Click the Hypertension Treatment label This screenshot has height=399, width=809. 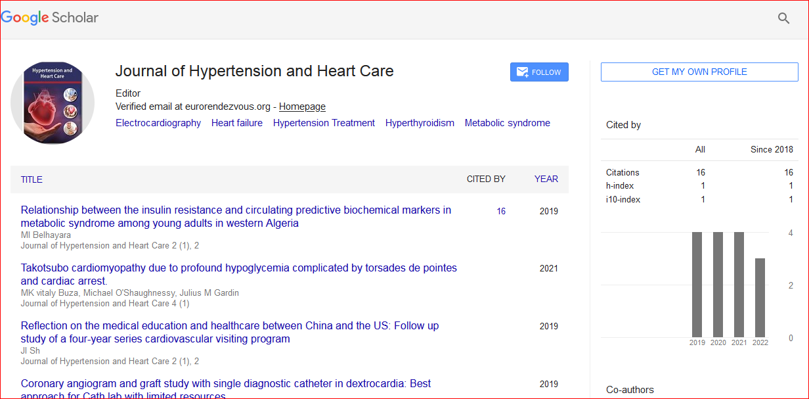[x=324, y=123]
